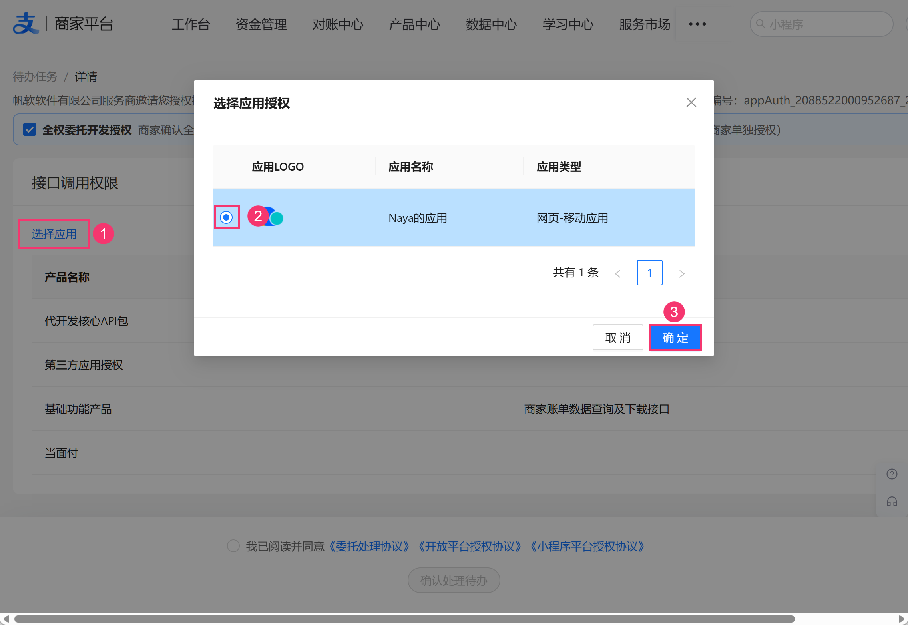
Task: Click page number 1 in pagination
Action: (x=649, y=273)
